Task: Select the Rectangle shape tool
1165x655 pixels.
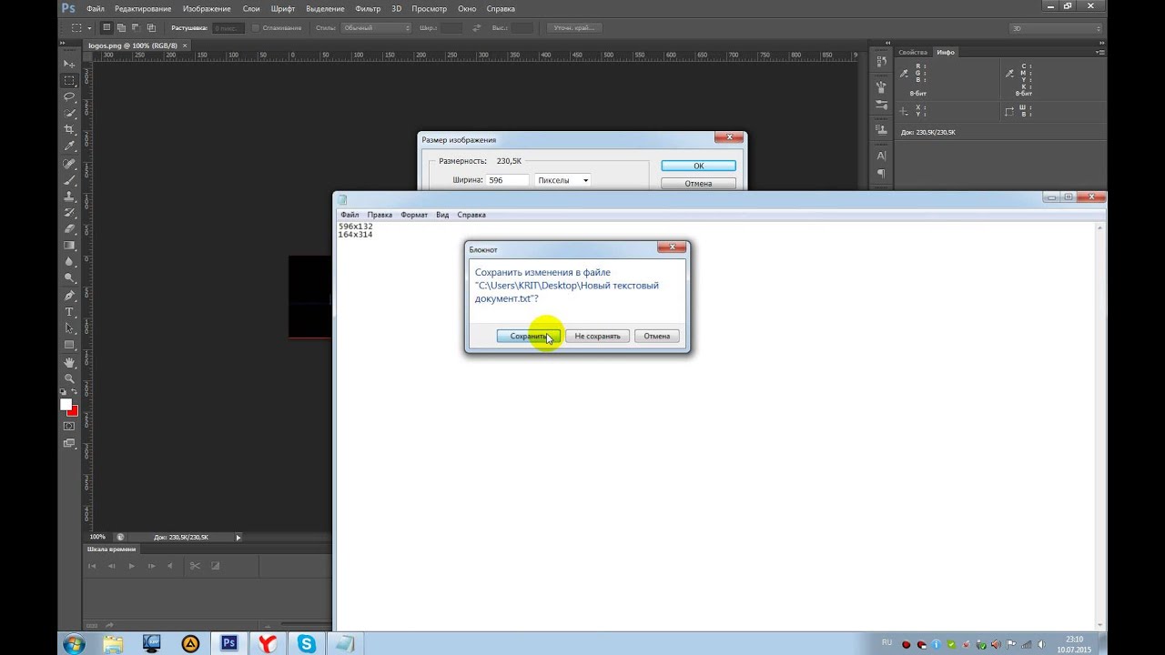Action: [x=69, y=345]
